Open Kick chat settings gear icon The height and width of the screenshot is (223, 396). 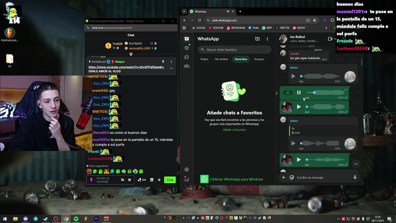(159, 180)
